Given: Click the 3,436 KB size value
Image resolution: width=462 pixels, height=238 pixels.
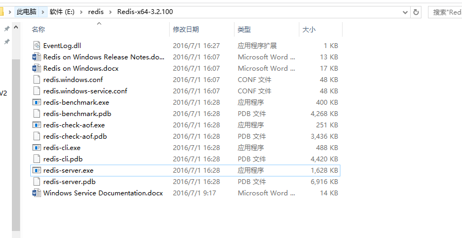Looking at the screenshot, I should pyautogui.click(x=324, y=136).
